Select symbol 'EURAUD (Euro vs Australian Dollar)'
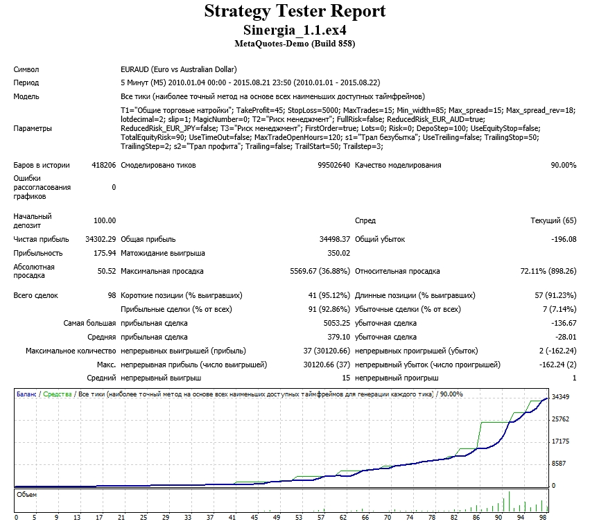The width and height of the screenshot is (590, 526). tap(179, 69)
